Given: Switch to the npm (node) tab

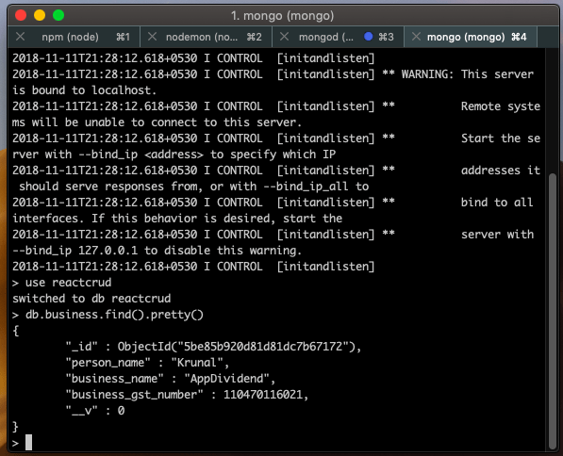Looking at the screenshot, I should pyautogui.click(x=74, y=37).
